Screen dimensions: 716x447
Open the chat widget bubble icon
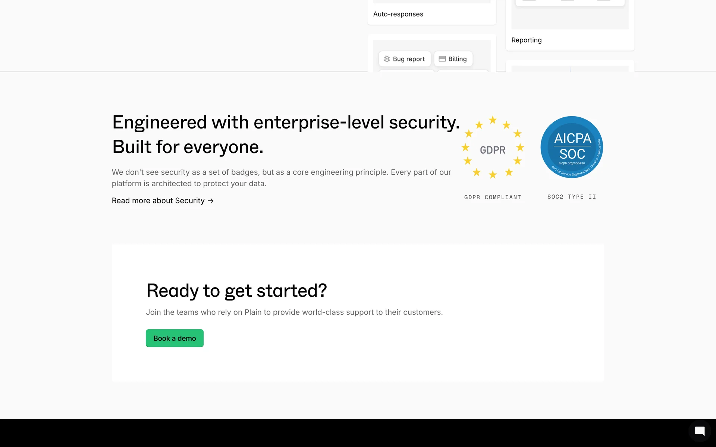[700, 431]
